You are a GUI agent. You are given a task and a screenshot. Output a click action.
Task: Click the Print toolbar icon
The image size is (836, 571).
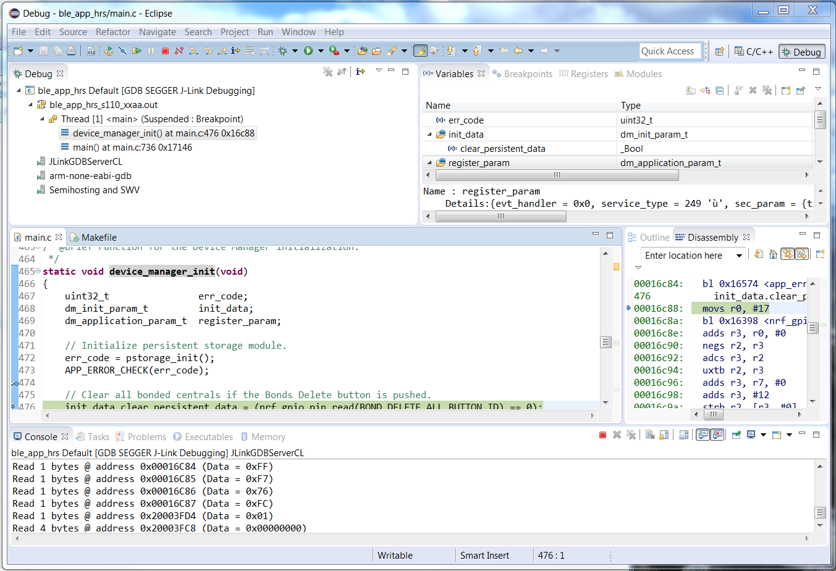[71, 51]
